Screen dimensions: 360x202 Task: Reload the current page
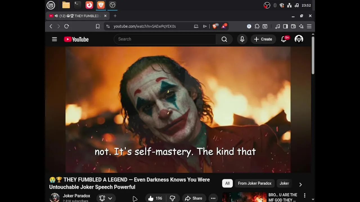[x=67, y=26]
